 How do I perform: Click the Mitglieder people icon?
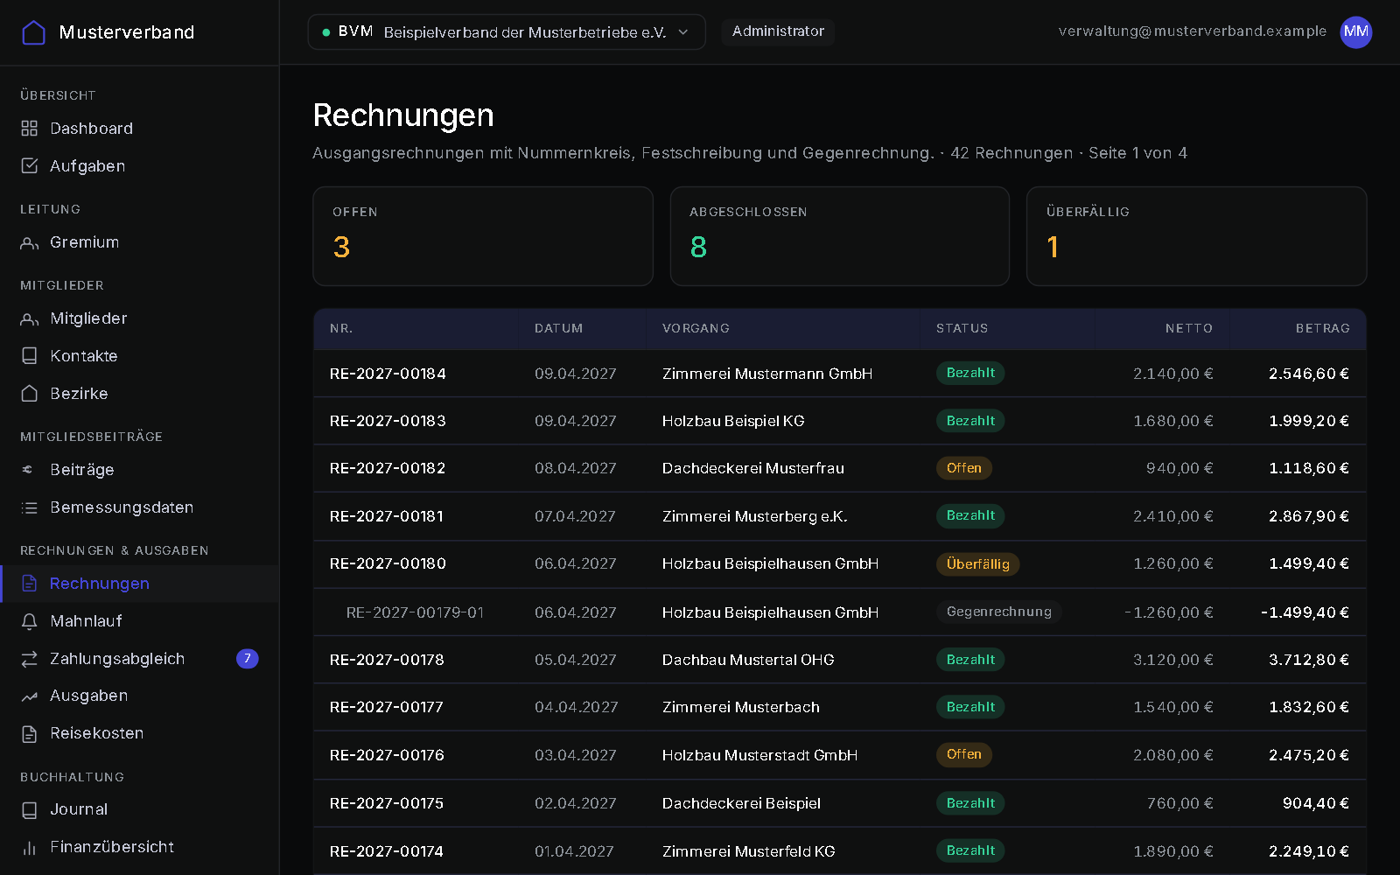click(x=30, y=318)
